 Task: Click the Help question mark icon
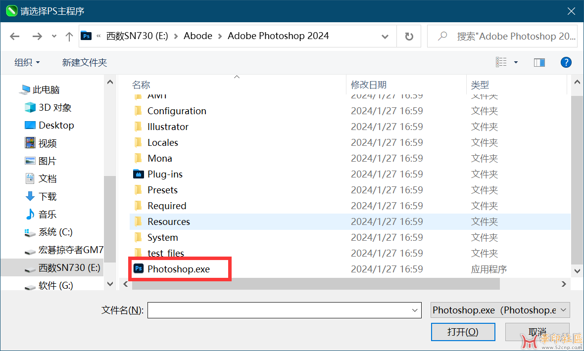click(x=566, y=62)
